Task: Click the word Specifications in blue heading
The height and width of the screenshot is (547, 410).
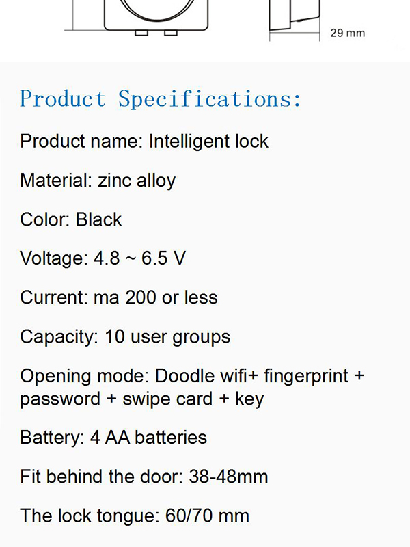Action: pos(209,98)
